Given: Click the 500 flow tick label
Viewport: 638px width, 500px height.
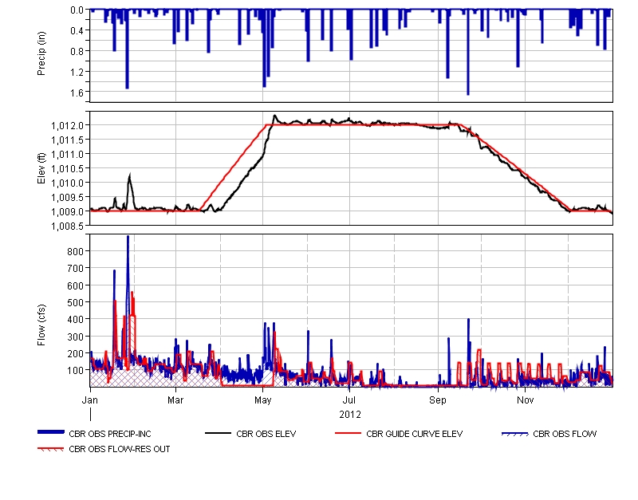Looking at the screenshot, I should (x=76, y=303).
